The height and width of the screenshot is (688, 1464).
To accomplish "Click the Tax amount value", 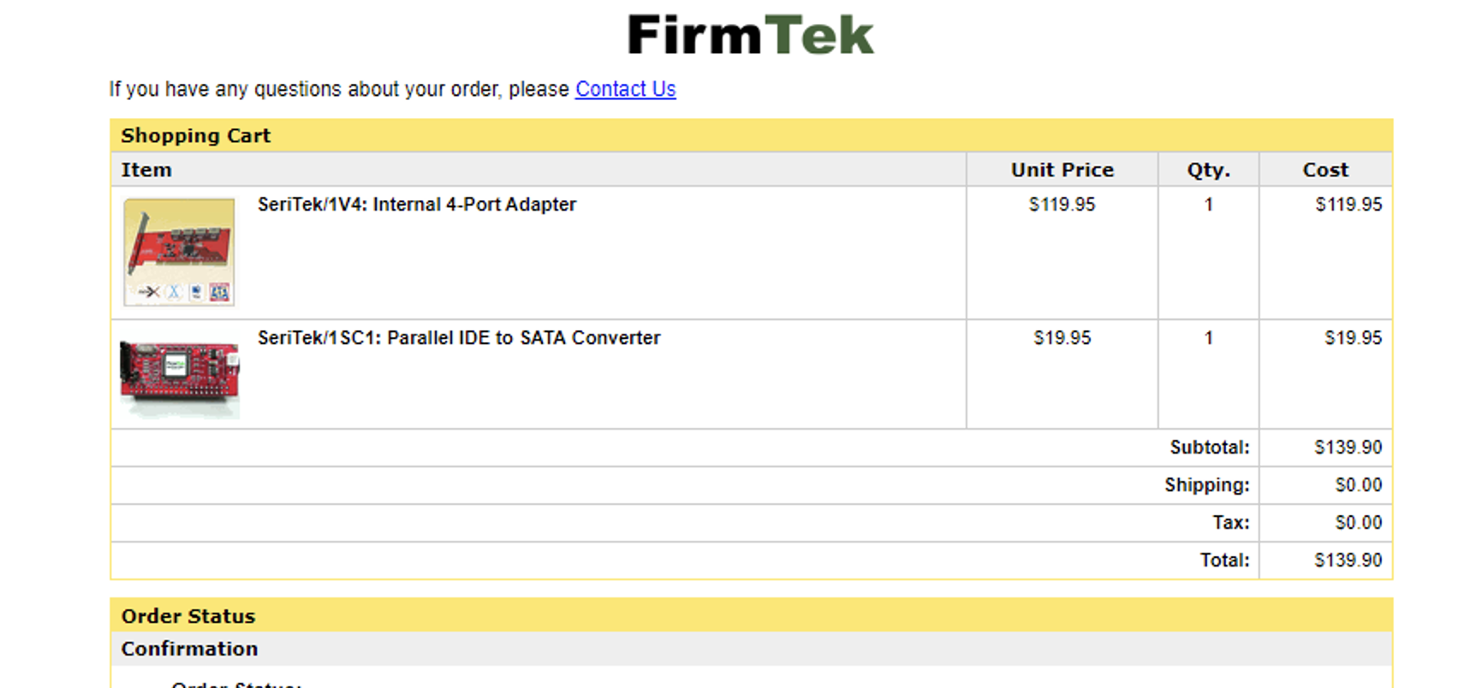I will [x=1359, y=523].
